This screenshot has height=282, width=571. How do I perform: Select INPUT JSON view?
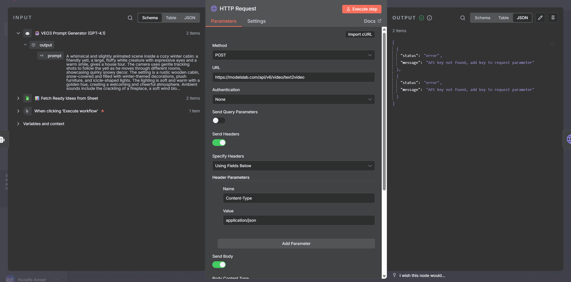[x=190, y=18]
